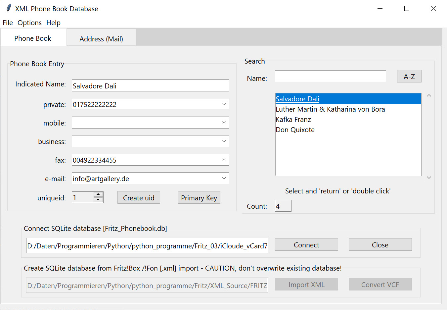
Task: Click the Primary Key button
Action: tap(199, 198)
